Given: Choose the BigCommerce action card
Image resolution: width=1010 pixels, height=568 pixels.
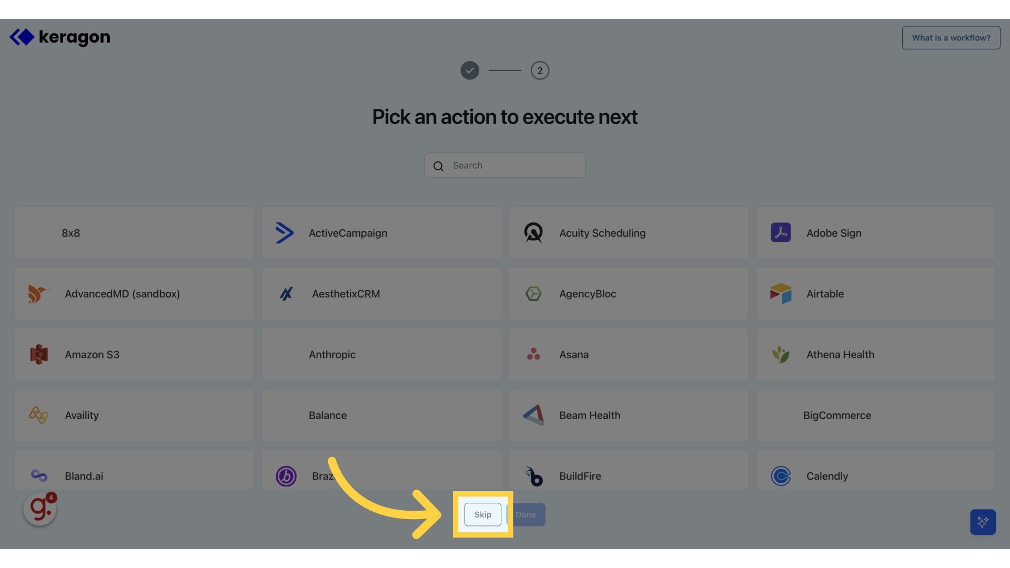Looking at the screenshot, I should coord(876,415).
